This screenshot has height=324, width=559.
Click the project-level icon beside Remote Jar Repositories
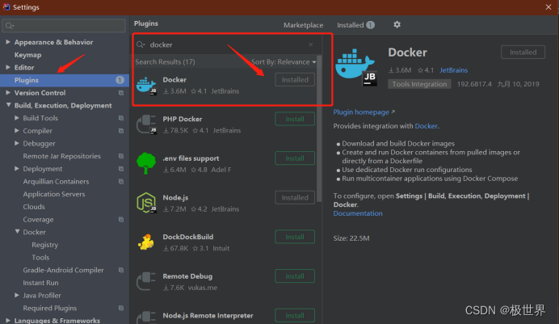click(121, 156)
